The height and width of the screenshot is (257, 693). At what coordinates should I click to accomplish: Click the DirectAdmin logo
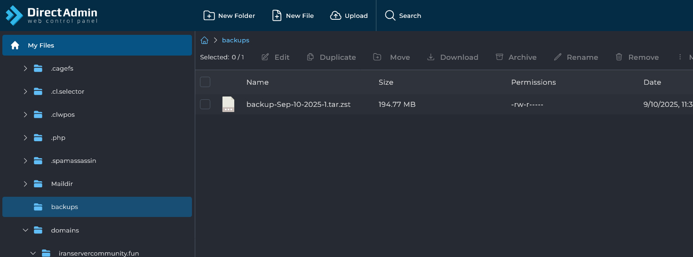point(51,15)
